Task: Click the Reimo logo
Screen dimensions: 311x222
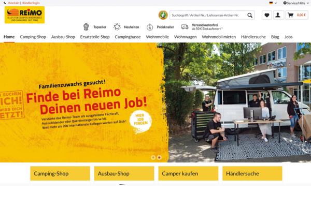Action: pos(24,15)
